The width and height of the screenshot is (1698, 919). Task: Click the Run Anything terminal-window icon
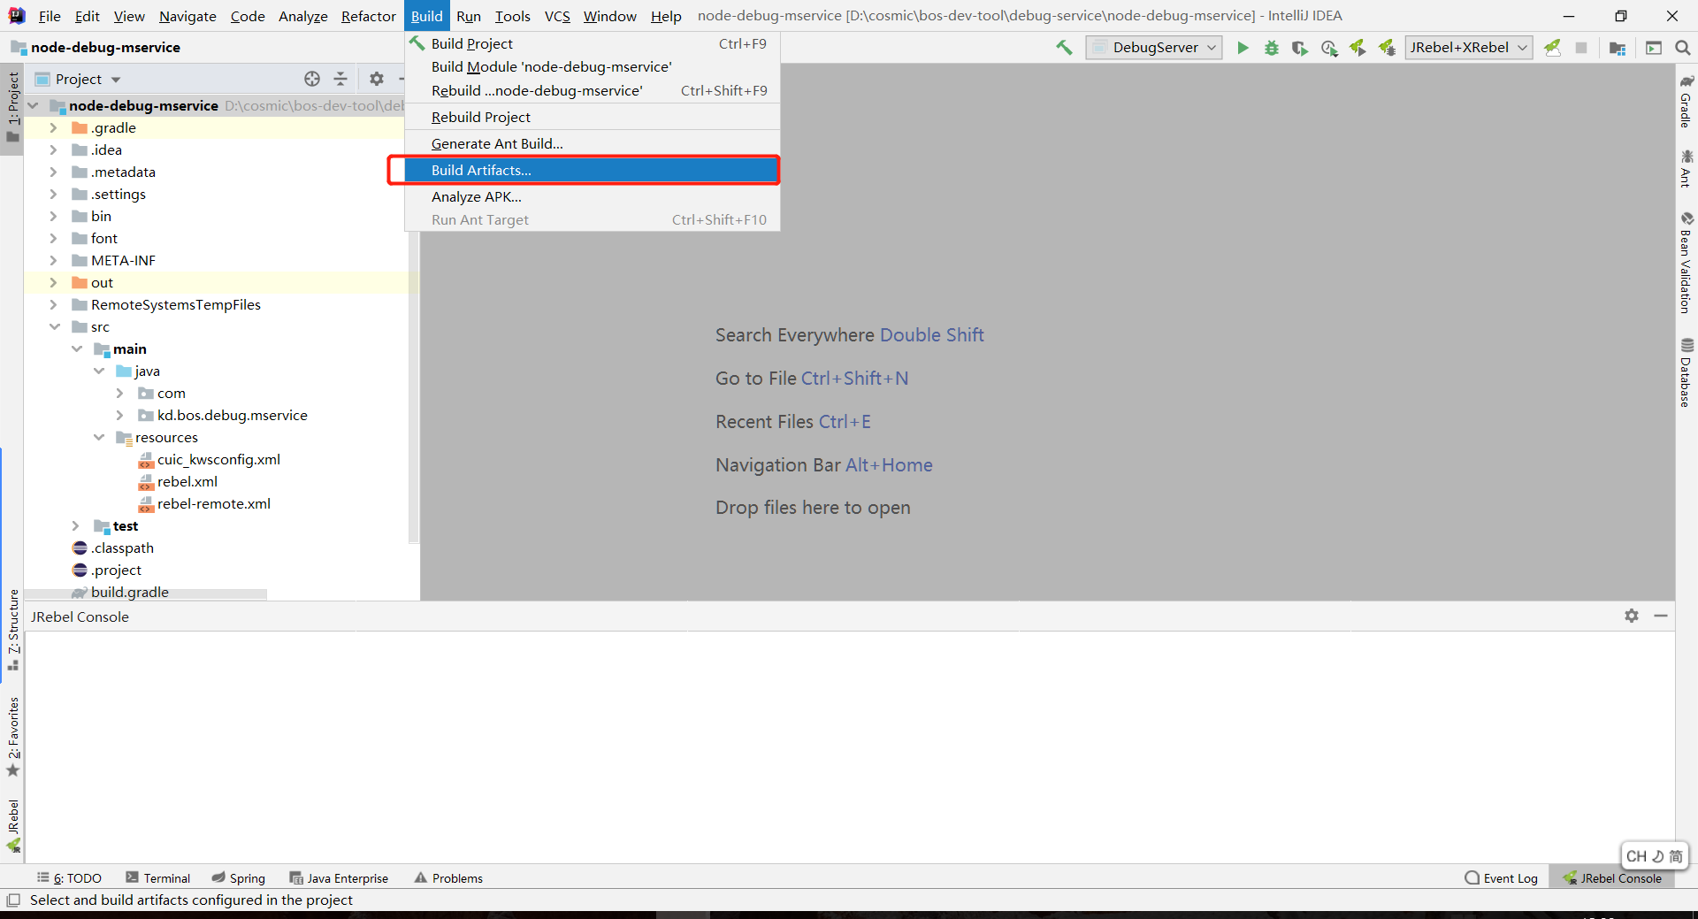click(1654, 48)
